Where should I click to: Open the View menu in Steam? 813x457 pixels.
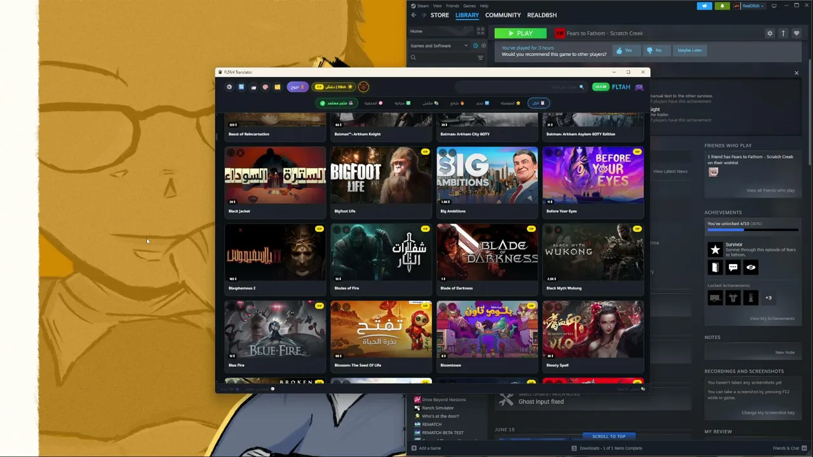pos(437,6)
